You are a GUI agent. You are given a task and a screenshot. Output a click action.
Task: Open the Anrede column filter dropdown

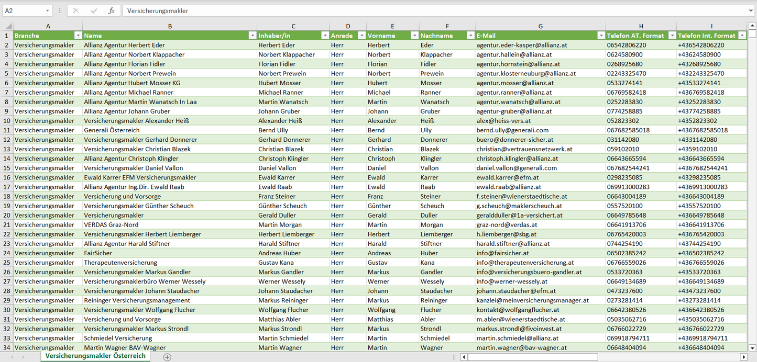pos(361,36)
